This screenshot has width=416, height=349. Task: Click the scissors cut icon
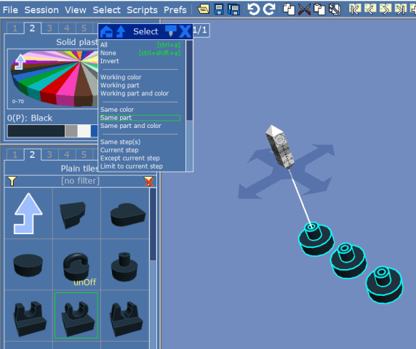(x=304, y=9)
